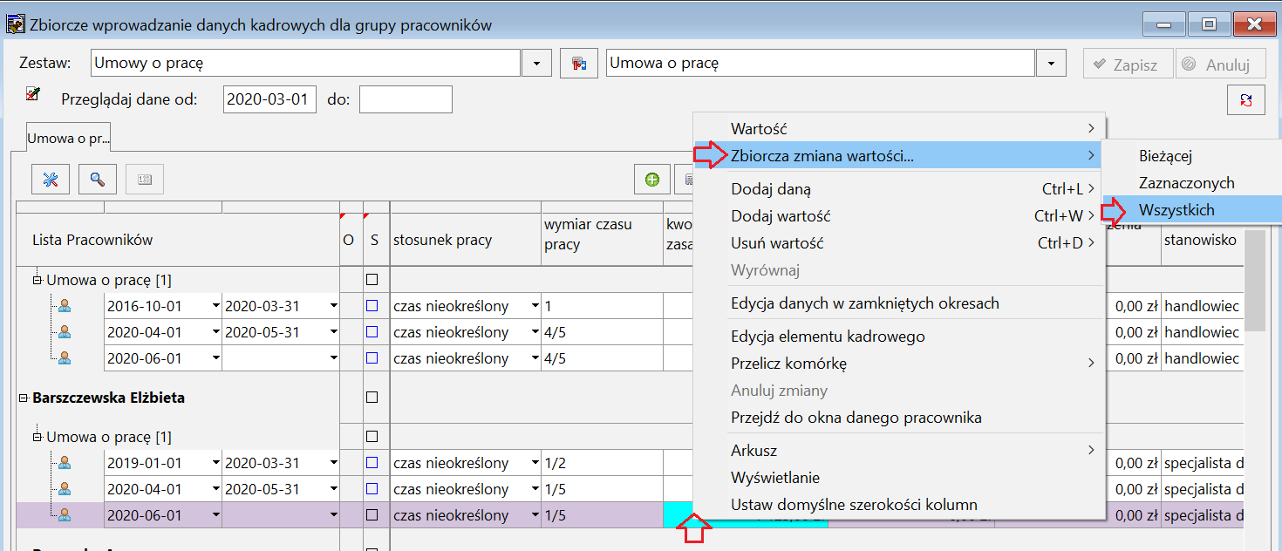Click the Przeglądaj dane od date field 2020-03-01
The width and height of the screenshot is (1282, 551).
coord(269,99)
